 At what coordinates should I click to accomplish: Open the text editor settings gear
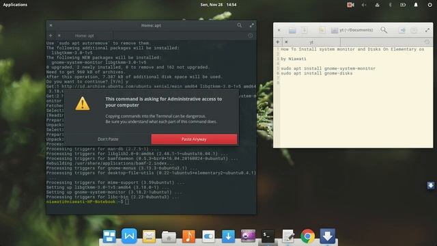click(x=414, y=30)
